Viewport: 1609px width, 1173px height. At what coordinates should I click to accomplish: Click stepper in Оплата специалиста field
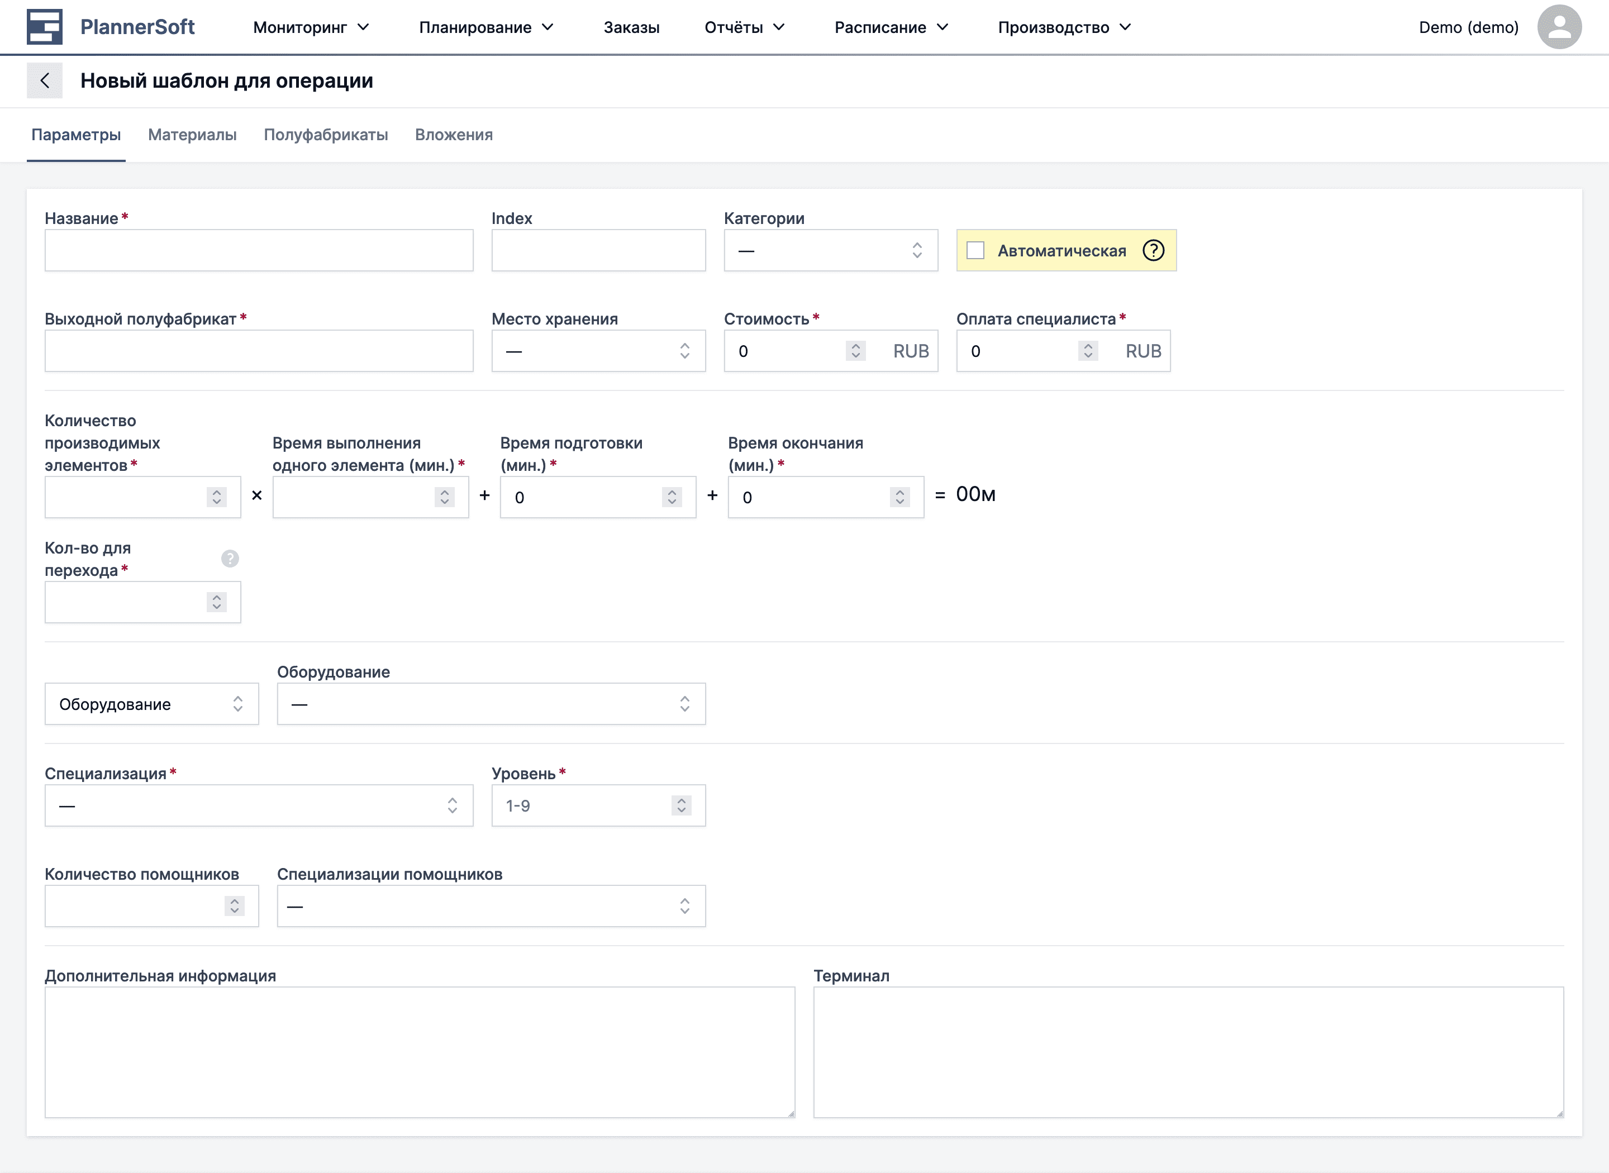point(1087,351)
